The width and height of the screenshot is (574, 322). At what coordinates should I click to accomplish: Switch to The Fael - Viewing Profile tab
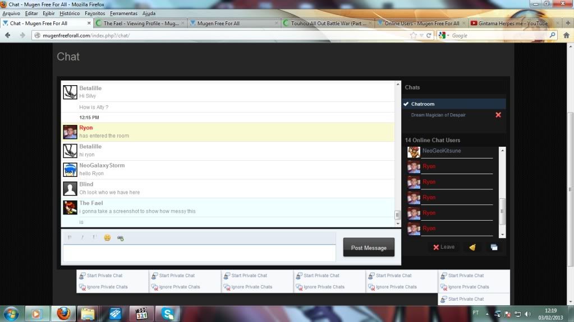coord(140,23)
